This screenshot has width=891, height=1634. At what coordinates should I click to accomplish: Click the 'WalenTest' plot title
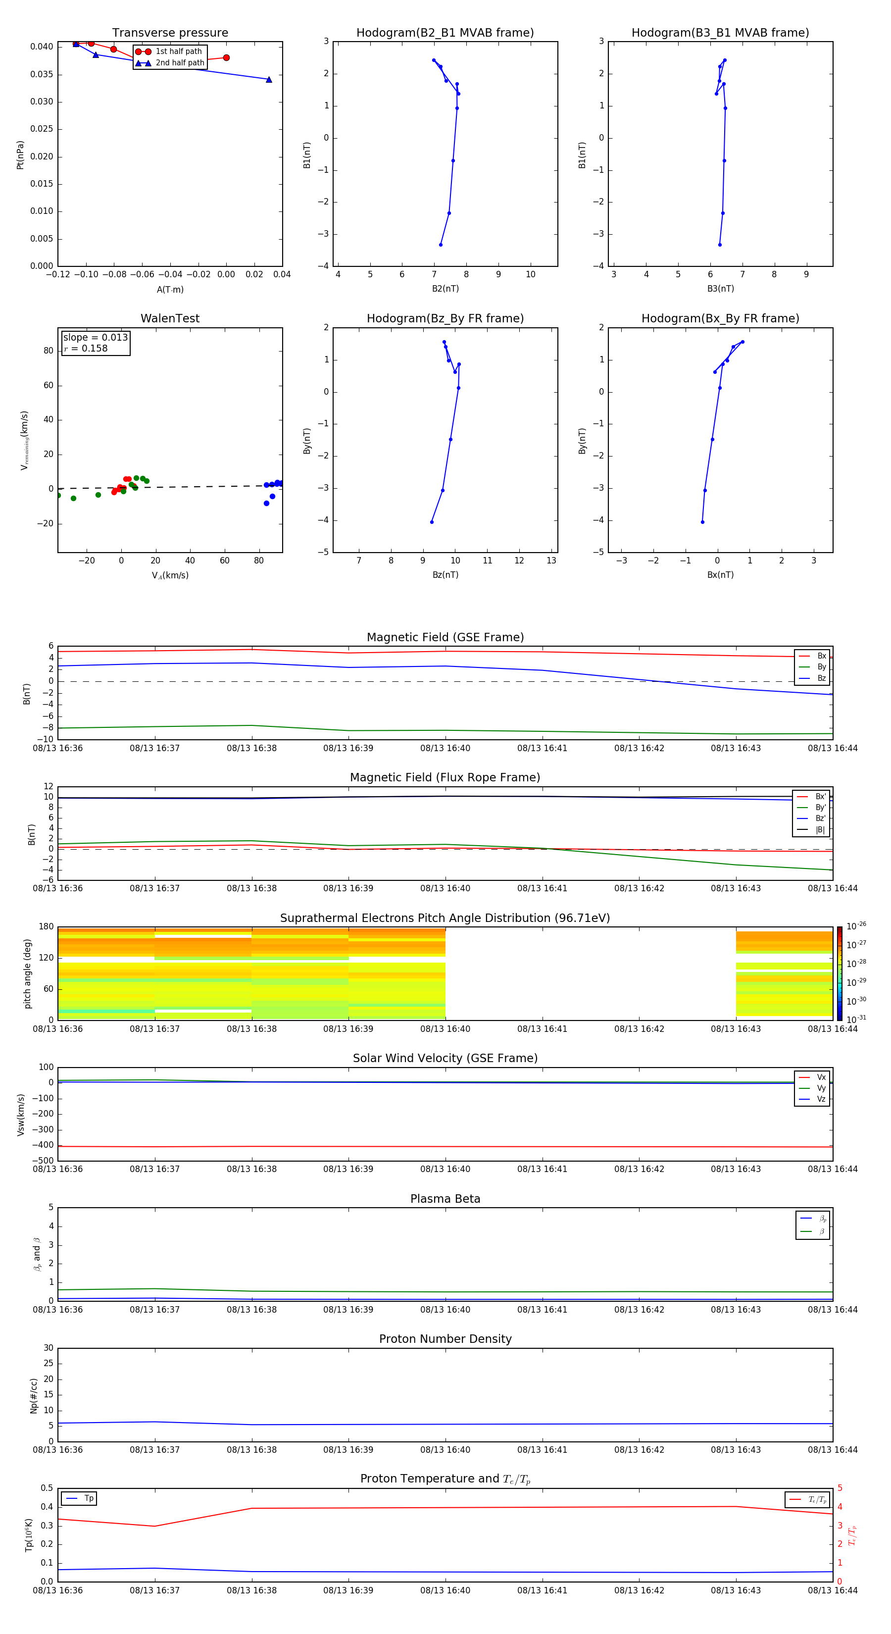coord(170,318)
